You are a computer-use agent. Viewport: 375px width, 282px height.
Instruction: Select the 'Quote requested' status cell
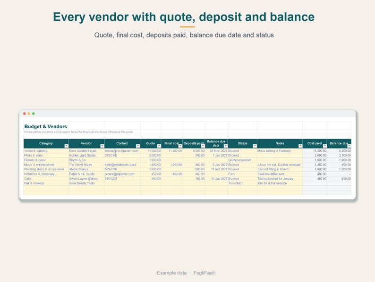click(x=242, y=160)
